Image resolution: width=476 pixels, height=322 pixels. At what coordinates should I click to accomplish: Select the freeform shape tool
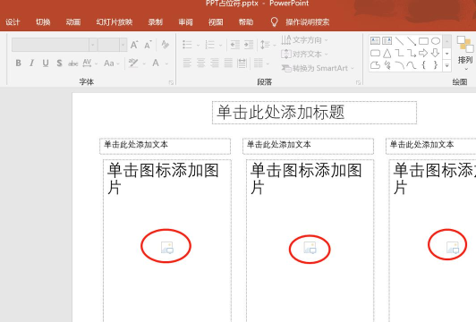375,65
